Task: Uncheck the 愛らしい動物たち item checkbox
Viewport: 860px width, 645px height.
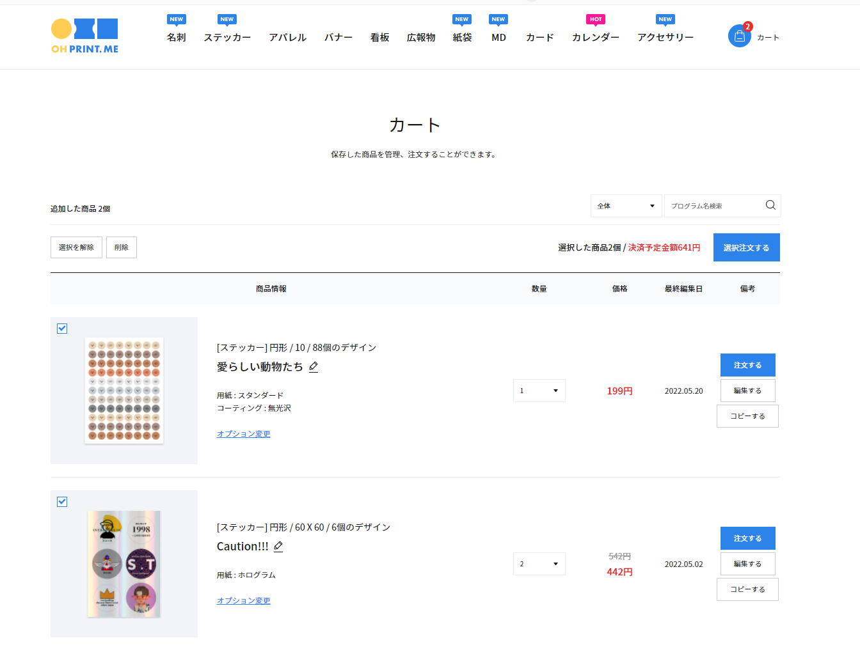Action: [62, 329]
